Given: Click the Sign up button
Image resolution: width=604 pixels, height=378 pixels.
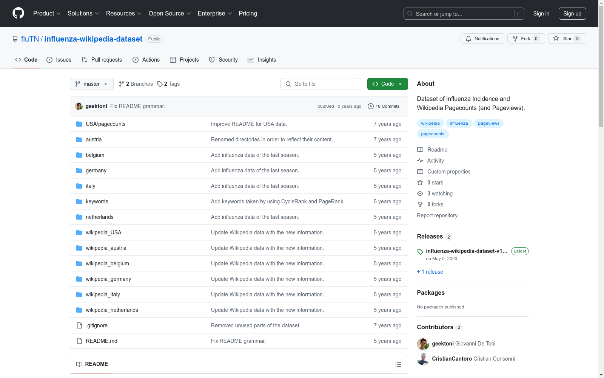Looking at the screenshot, I should tap(572, 14).
